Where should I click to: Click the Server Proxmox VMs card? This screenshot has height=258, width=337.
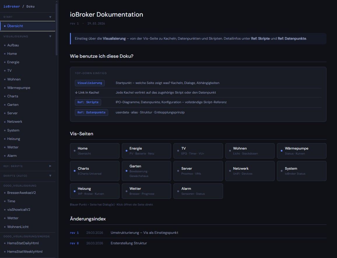tap(198, 171)
